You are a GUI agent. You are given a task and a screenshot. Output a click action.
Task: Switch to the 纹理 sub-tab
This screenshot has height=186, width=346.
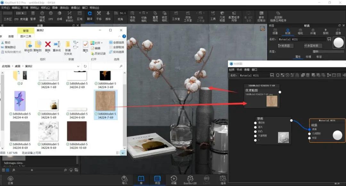click(308, 57)
